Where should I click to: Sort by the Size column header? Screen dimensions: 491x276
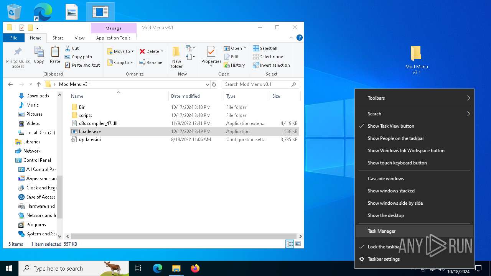pyautogui.click(x=285, y=96)
